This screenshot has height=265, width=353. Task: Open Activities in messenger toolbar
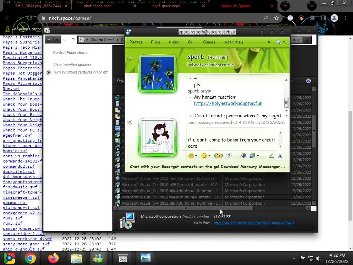(233, 42)
